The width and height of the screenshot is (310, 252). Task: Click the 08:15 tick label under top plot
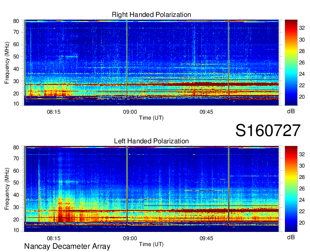(x=54, y=112)
